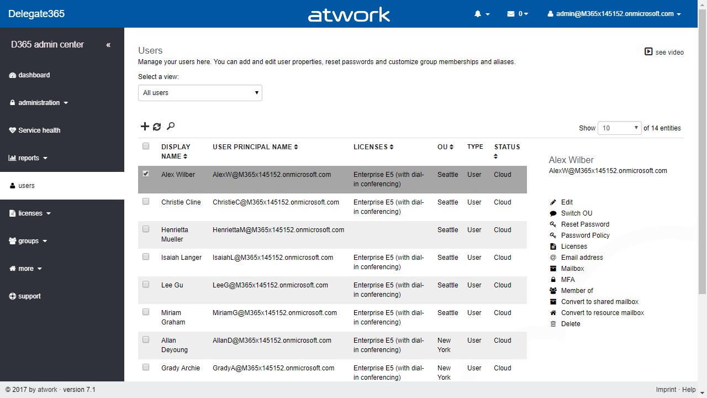
Task: Open the All users view dropdown
Action: click(x=200, y=93)
